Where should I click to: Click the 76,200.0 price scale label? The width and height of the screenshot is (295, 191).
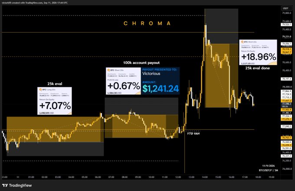(286, 161)
